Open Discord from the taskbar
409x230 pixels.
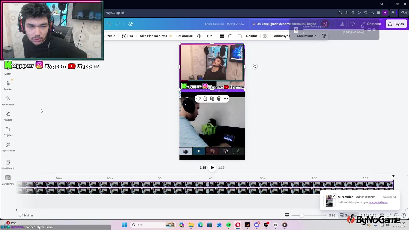point(257,225)
